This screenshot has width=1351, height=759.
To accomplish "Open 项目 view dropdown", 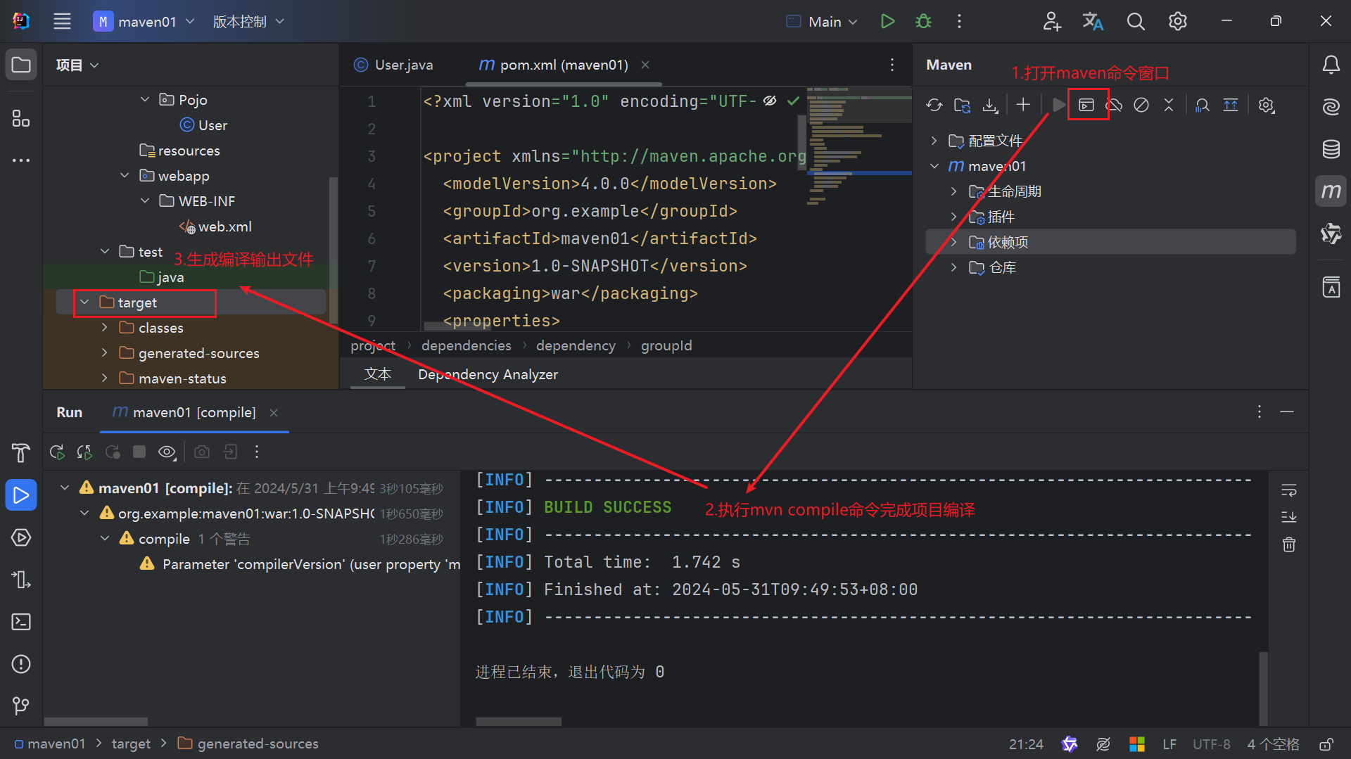I will (77, 65).
